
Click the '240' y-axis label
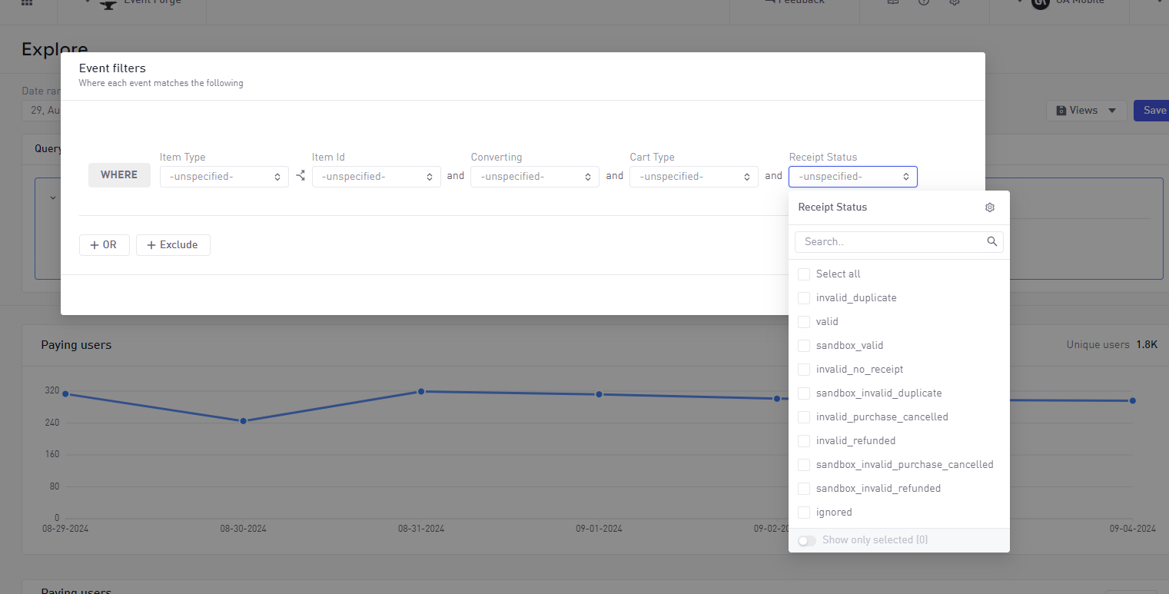(52, 423)
